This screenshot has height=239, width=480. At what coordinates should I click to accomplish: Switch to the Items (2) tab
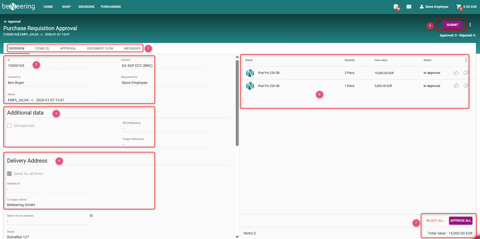[42, 49]
